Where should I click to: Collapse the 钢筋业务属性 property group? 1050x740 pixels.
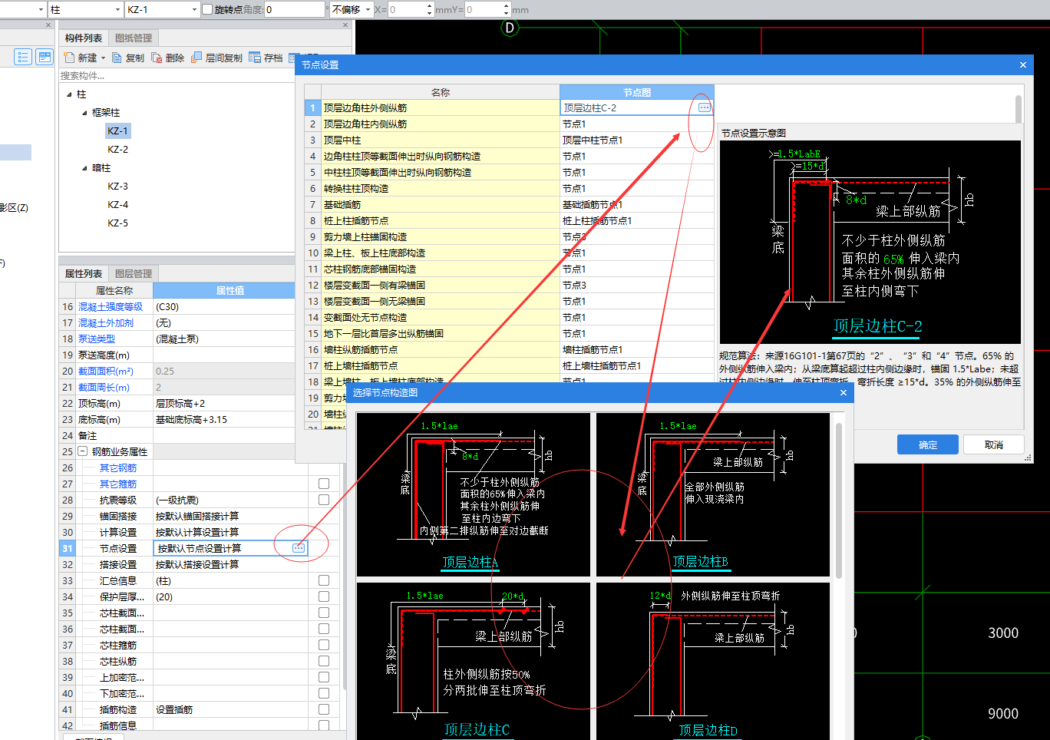coord(83,451)
